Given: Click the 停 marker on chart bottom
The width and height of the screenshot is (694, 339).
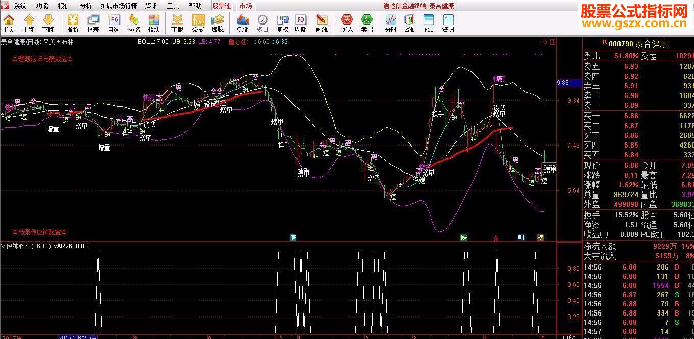Looking at the screenshot, I should coord(293,237).
